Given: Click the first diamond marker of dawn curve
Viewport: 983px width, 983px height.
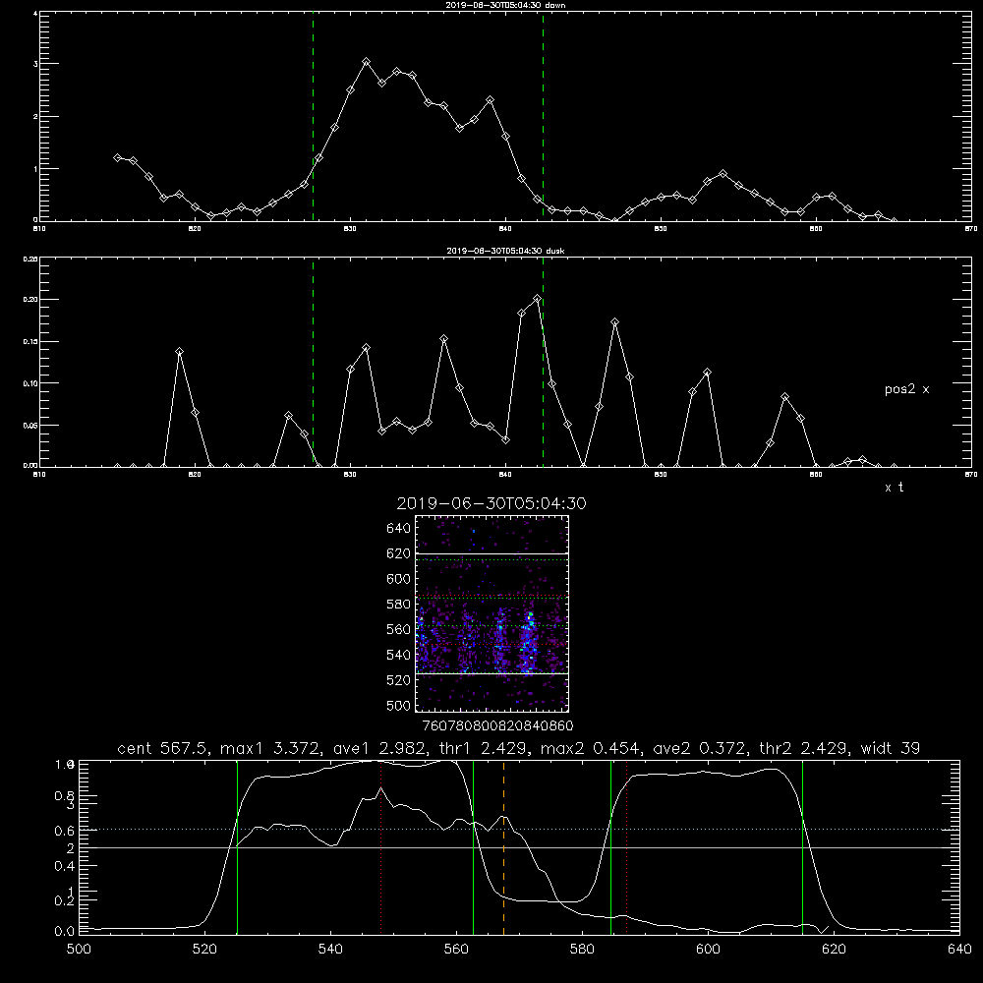Looking at the screenshot, I should (x=117, y=157).
